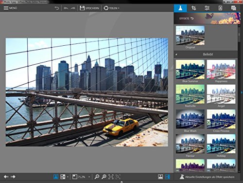Viewport: 243px width, 183px height.
Task: Open the textures layers tab
Action: tap(234, 8)
